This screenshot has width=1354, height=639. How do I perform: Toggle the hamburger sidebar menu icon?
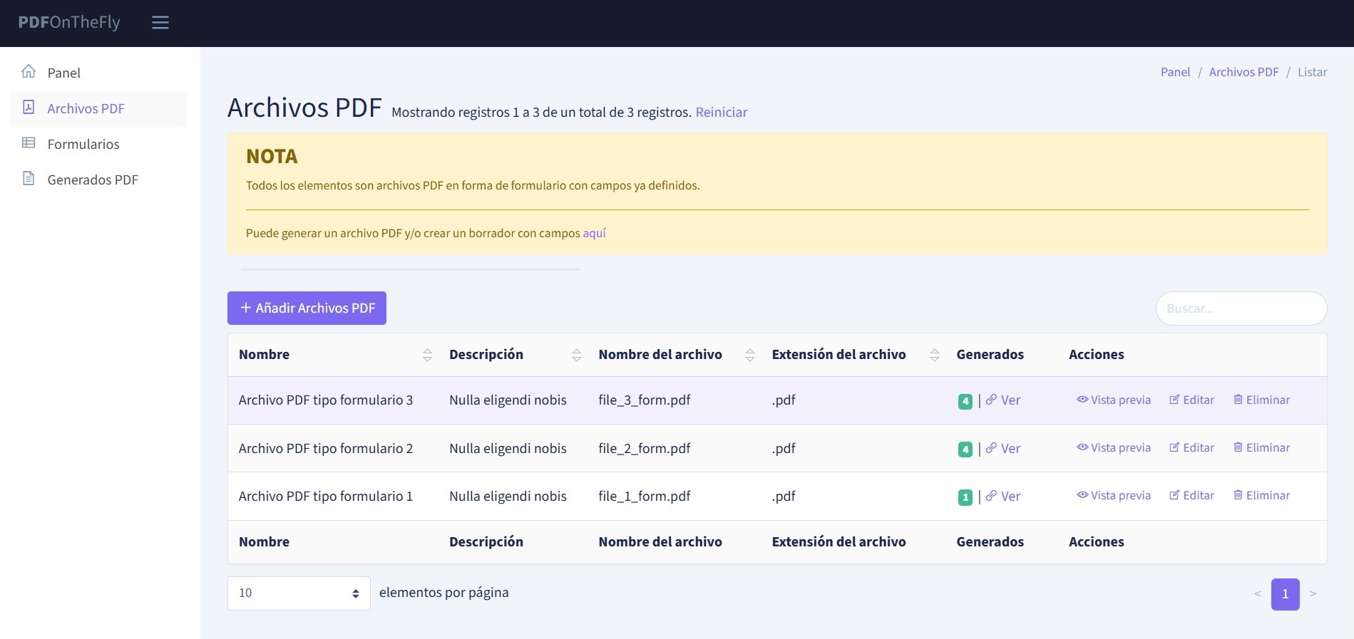(x=160, y=23)
